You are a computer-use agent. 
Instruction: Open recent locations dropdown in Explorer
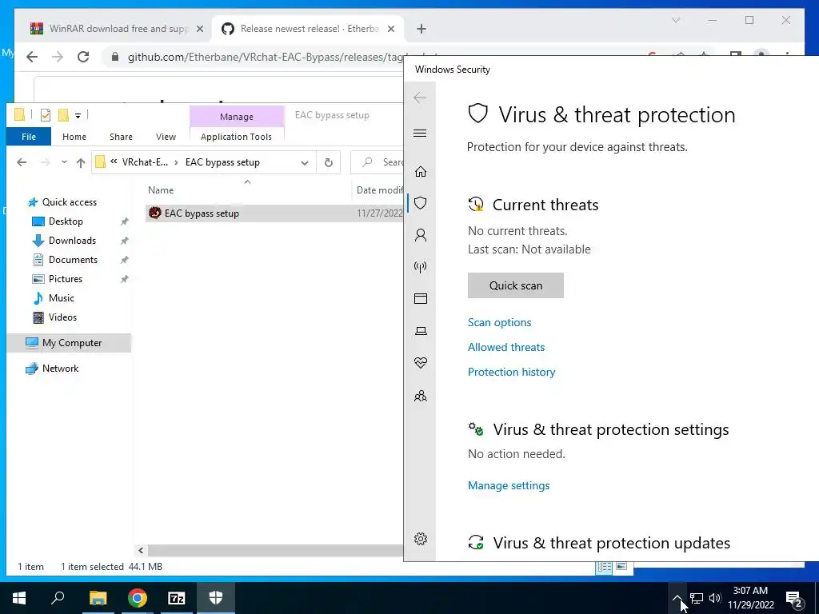(64, 162)
